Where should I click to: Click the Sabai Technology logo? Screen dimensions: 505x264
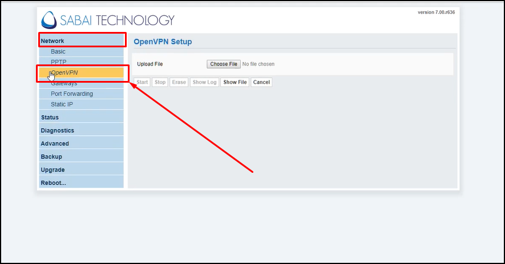point(107,20)
